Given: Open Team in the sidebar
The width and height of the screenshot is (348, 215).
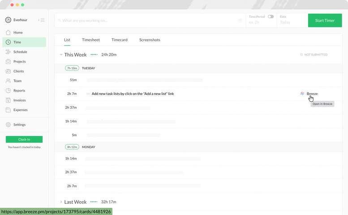Looking at the screenshot, I should coord(24,81).
